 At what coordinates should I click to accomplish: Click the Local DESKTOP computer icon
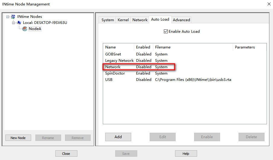pyautogui.click(x=19, y=23)
